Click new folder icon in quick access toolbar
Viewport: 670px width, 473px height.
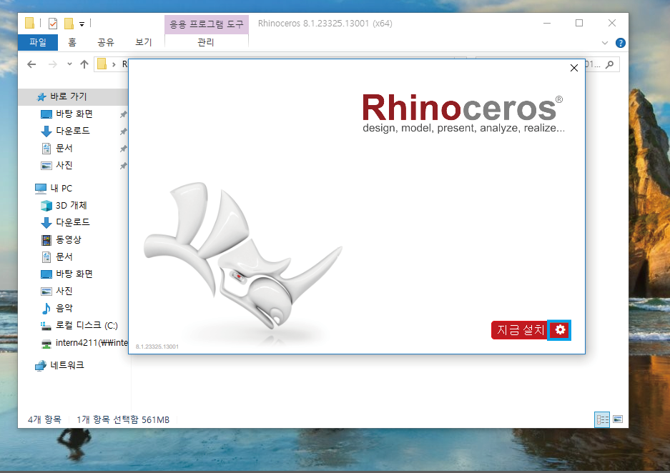click(x=69, y=24)
